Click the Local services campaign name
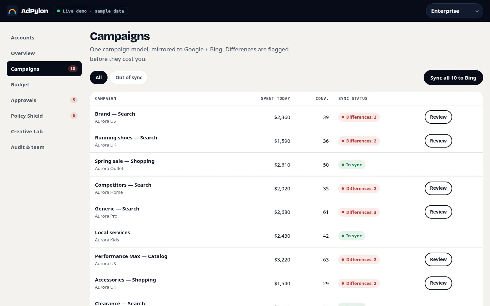 click(112, 233)
